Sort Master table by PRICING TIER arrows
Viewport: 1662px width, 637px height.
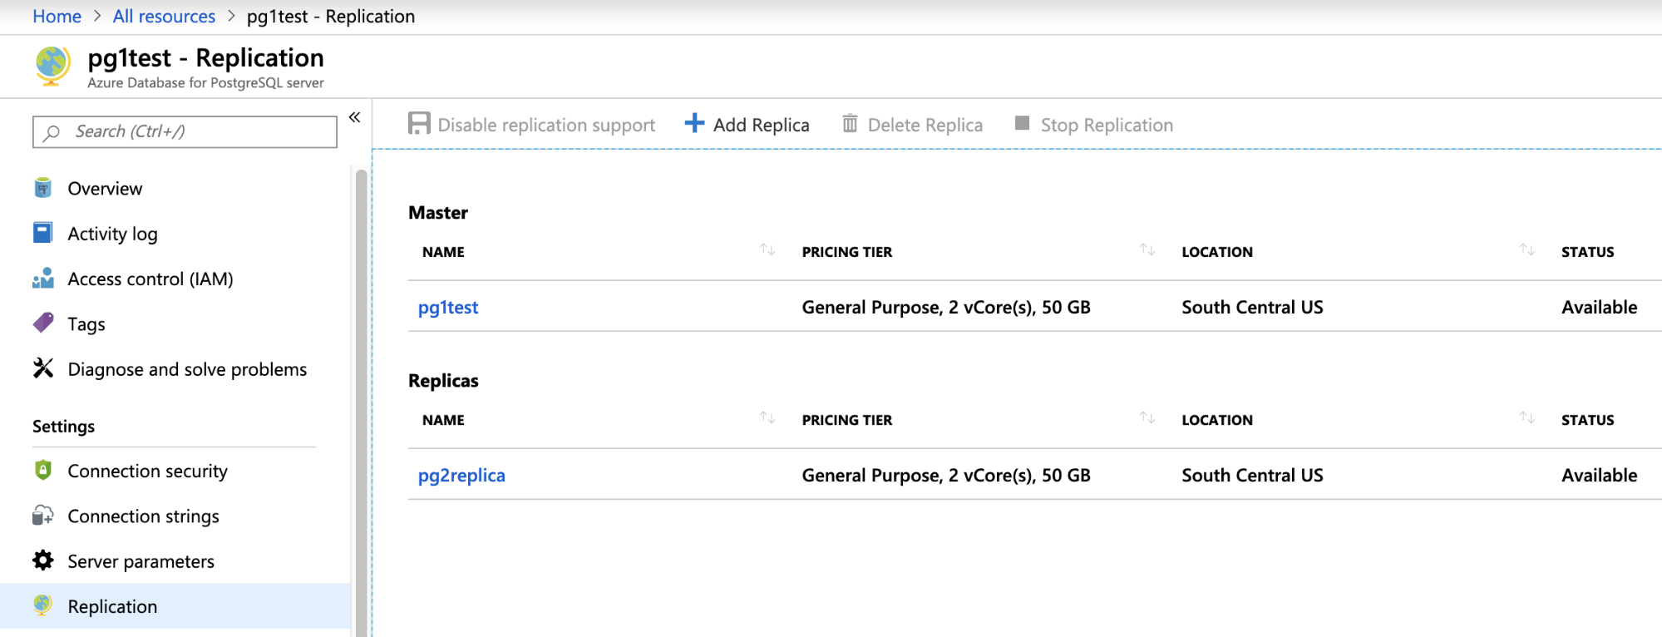coord(1147,249)
